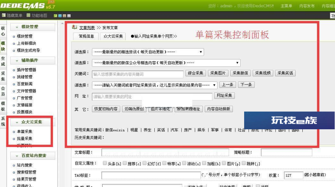Open the 微信公众号精选内容 dropdown
The width and height of the screenshot is (335, 187).
(166, 63)
